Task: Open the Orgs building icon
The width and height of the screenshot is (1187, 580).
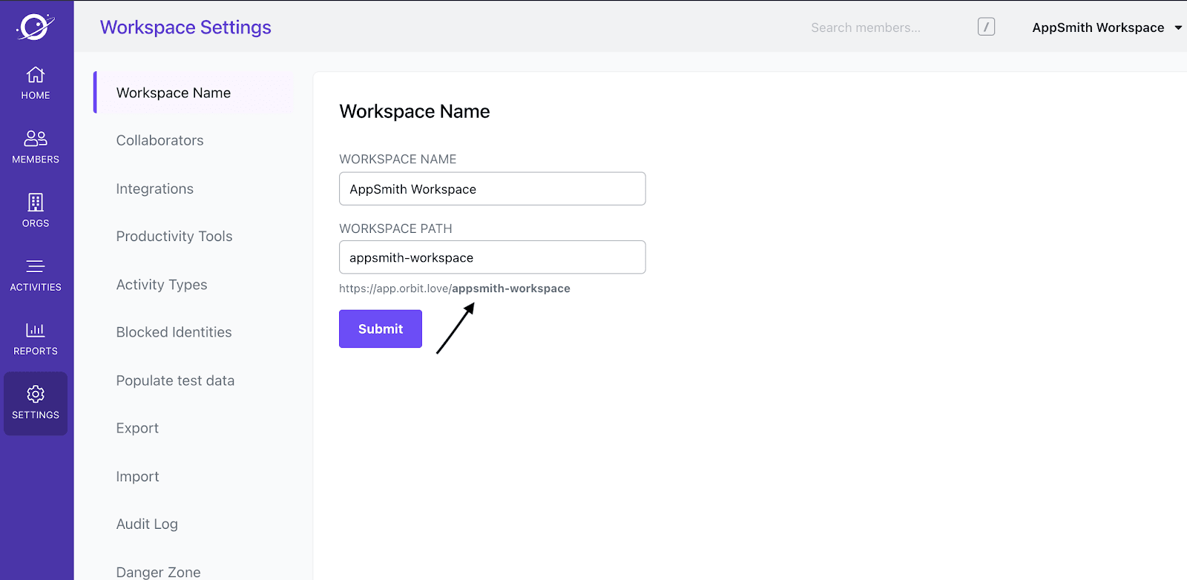Action: (36, 202)
